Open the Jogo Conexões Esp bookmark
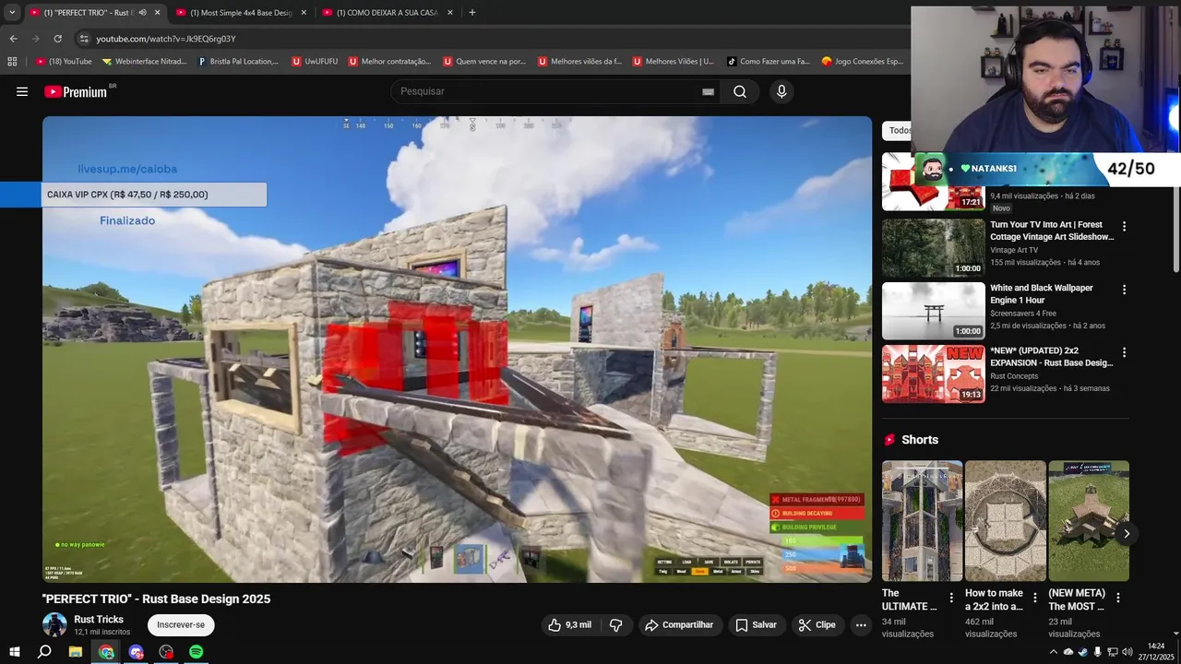This screenshot has width=1181, height=664. pyautogui.click(x=863, y=62)
